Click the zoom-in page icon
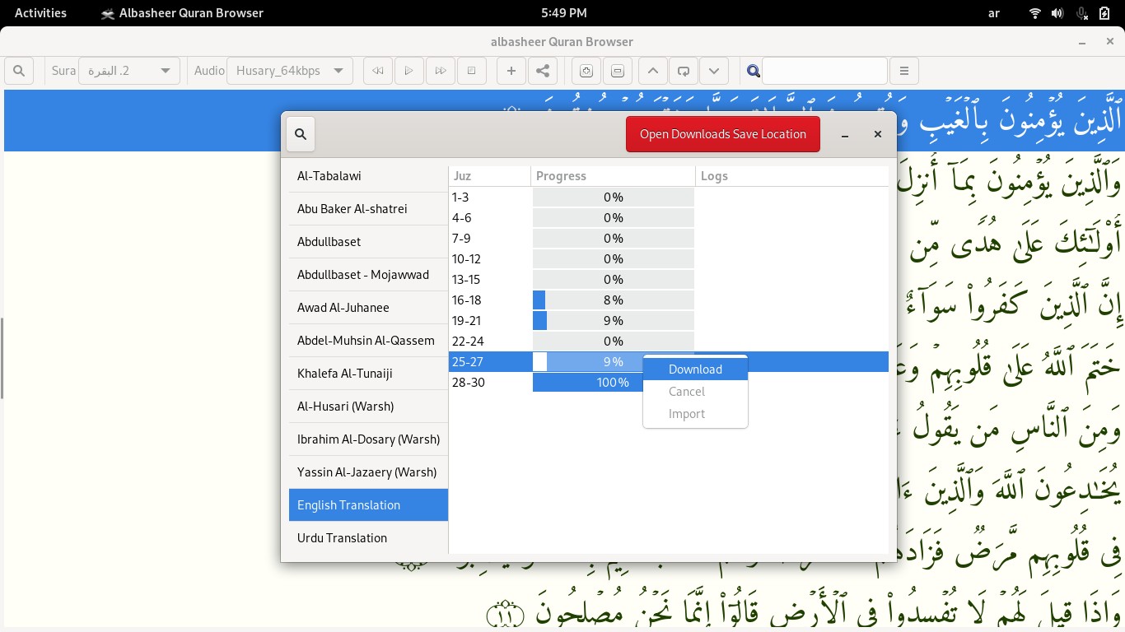Screen dimensions: 1125x632 click(586, 71)
